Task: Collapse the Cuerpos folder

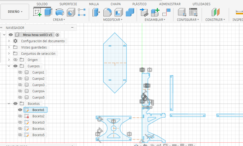Action: (9, 66)
